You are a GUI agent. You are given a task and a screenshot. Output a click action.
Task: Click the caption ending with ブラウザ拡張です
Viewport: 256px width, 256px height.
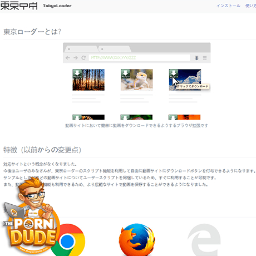coord(137,126)
